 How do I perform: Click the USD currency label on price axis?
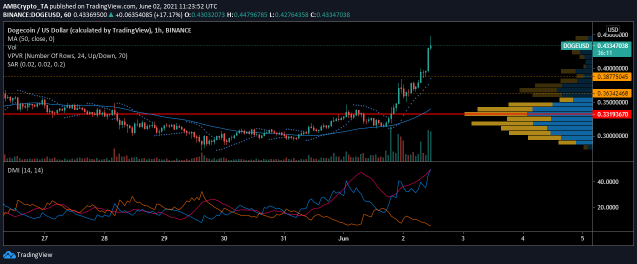(x=612, y=29)
